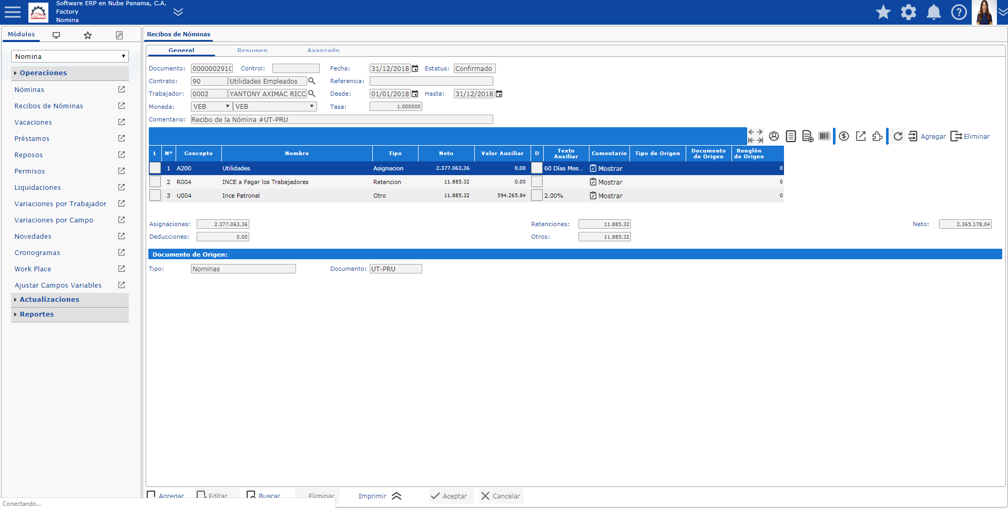Refresh the grid with reload icon

coord(898,136)
